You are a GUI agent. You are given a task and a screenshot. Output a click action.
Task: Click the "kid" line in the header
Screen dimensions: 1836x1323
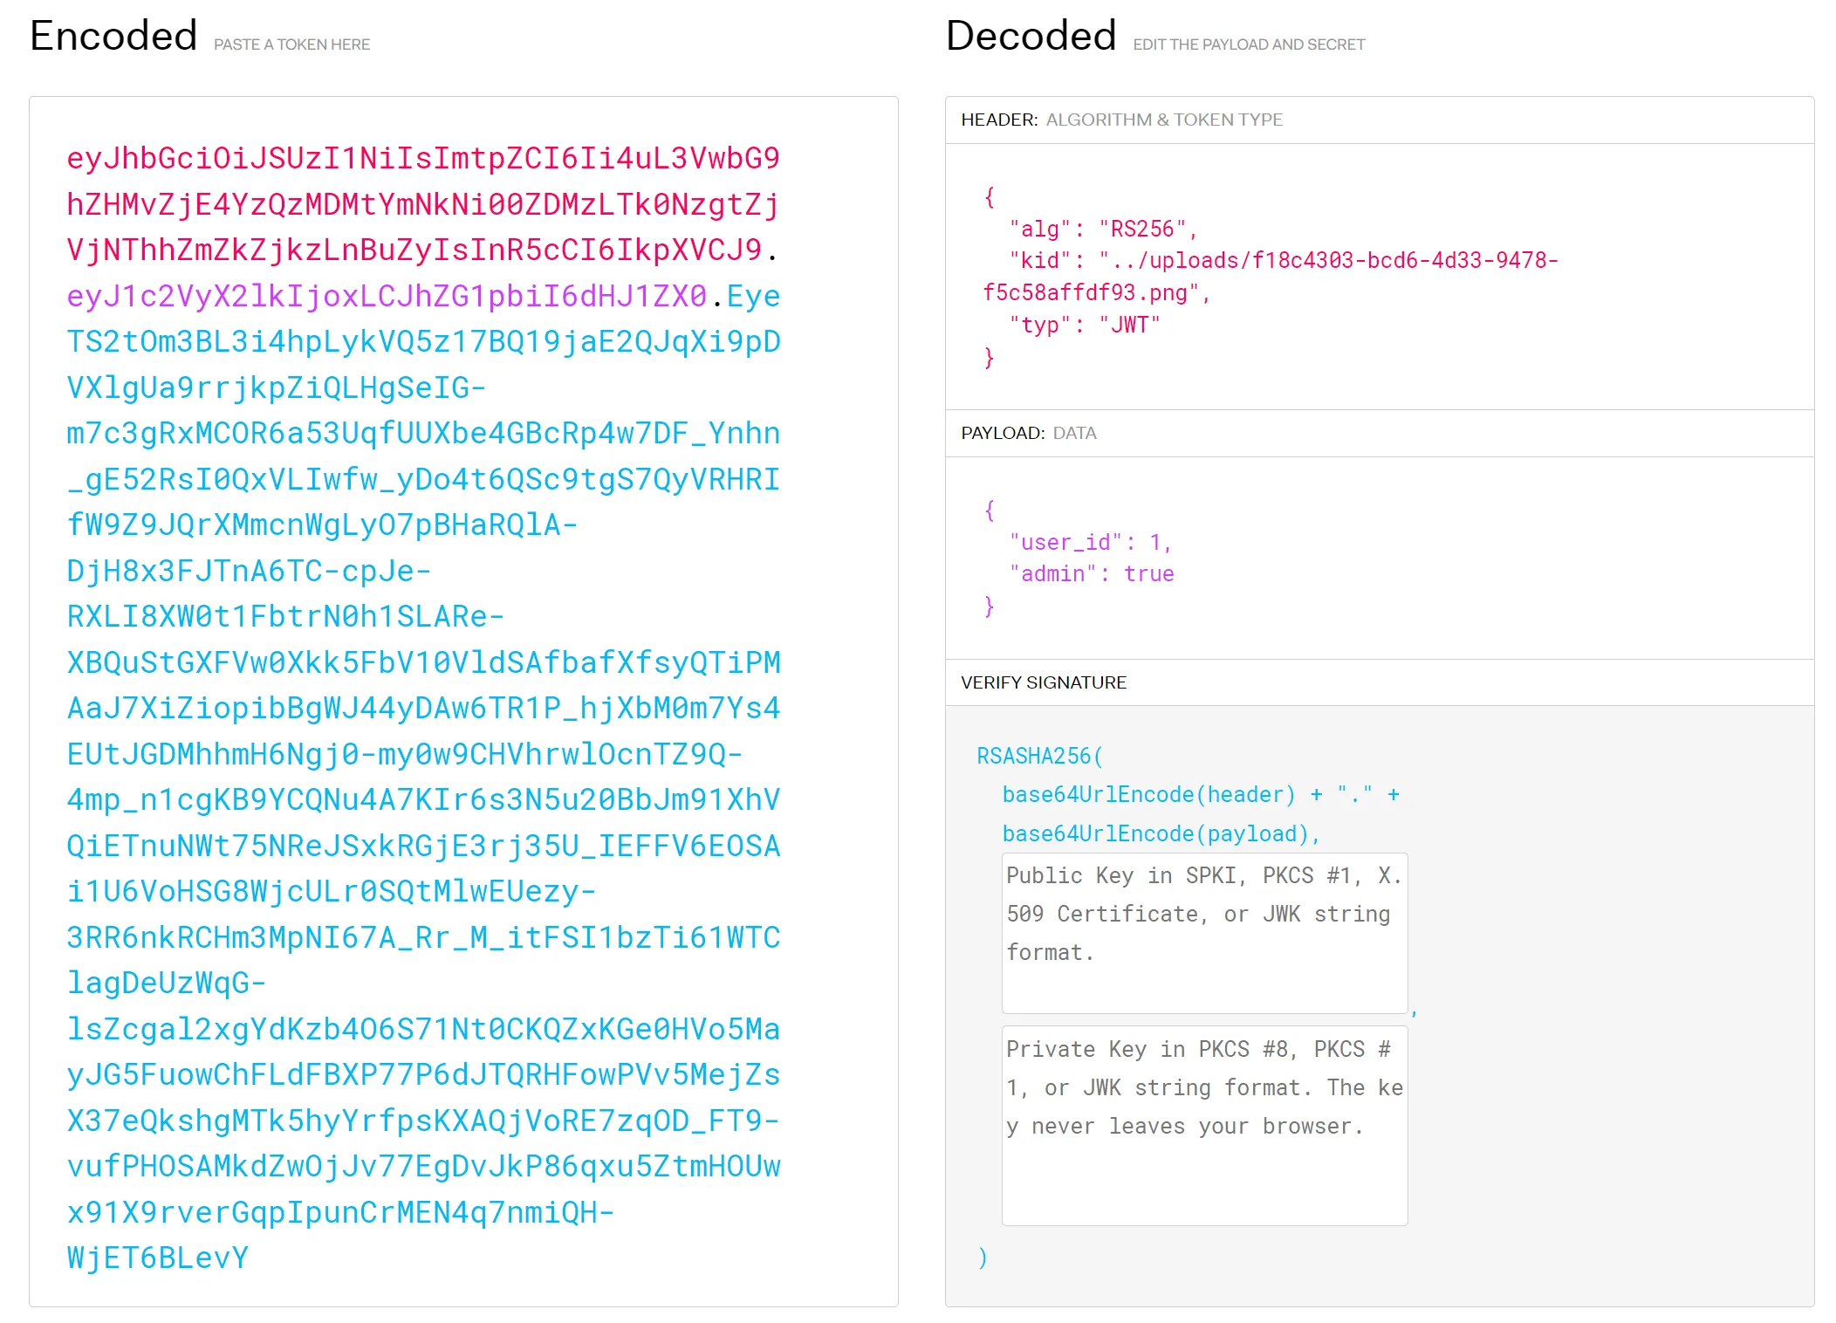pyautogui.click(x=1283, y=260)
